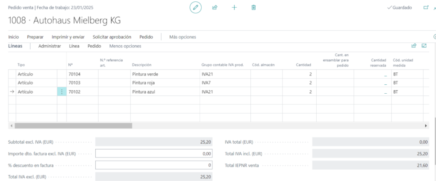The height and width of the screenshot is (181, 436).
Task: Click Cantidad column header
Action: point(303,65)
